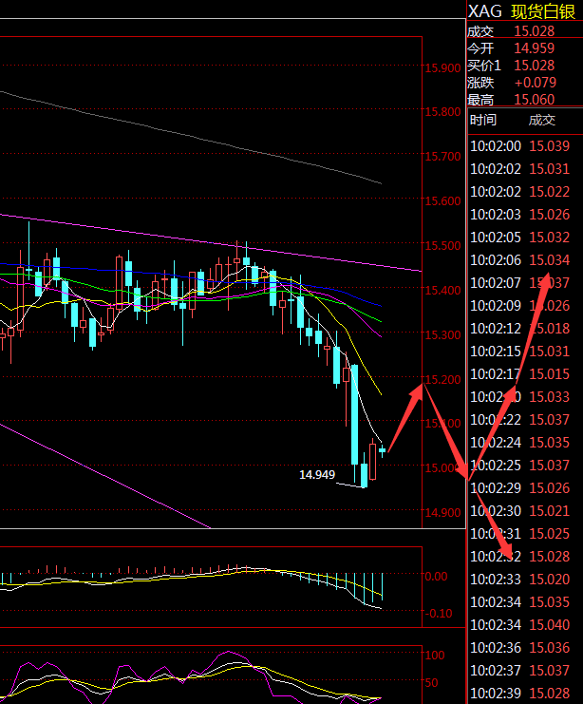The image size is (583, 704).
Task: Click the XAG symbol code in header
Action: pos(485,11)
